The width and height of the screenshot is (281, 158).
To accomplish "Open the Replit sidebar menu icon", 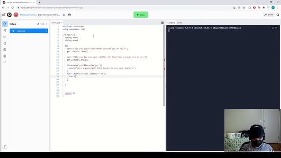I will 4,14.
